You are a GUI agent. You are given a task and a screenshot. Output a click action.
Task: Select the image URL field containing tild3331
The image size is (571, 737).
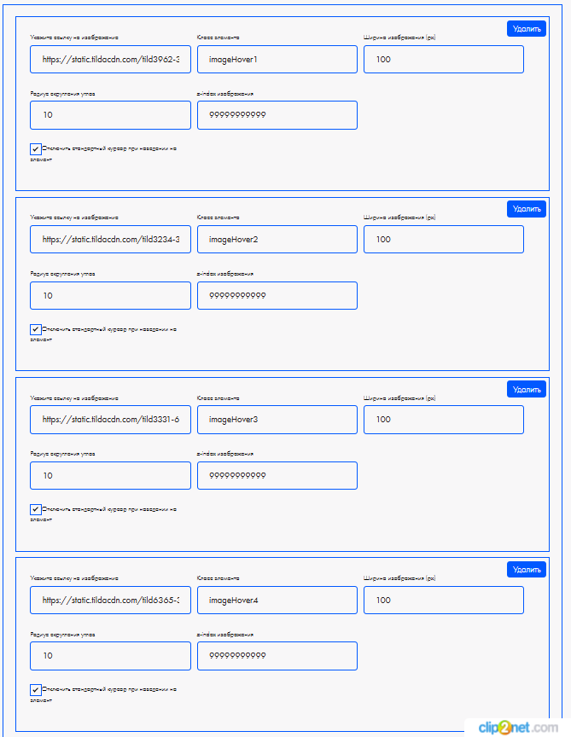tap(110, 420)
